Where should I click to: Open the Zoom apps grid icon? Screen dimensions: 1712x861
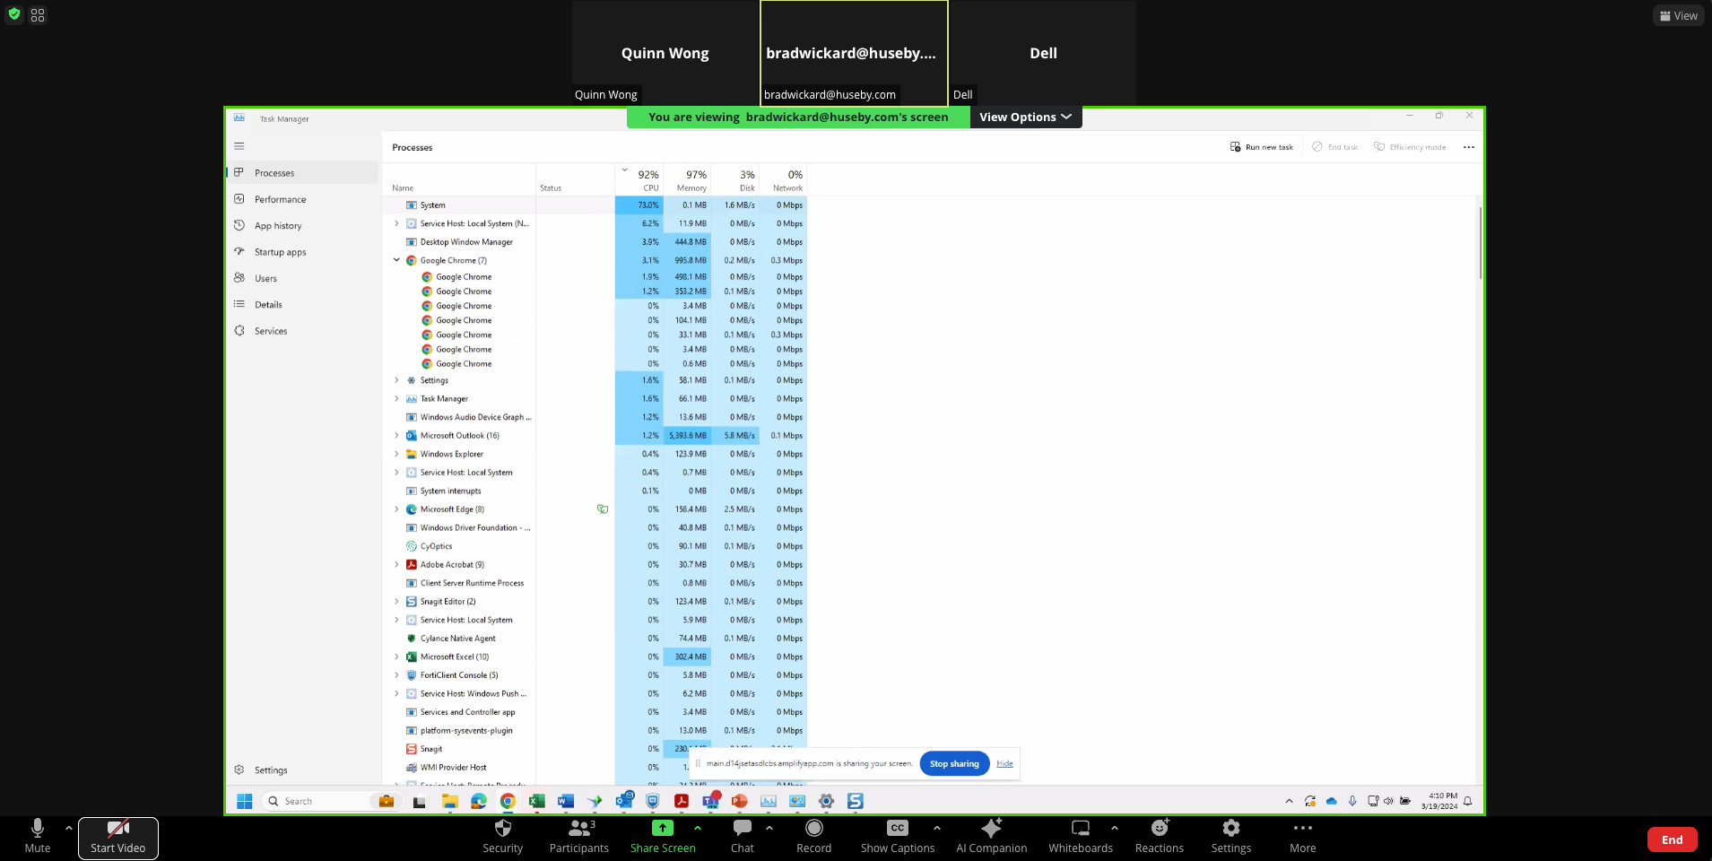pyautogui.click(x=38, y=15)
